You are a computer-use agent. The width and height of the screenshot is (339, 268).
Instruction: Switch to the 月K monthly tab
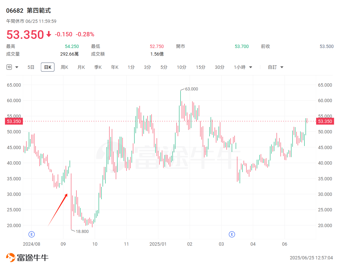[81, 67]
